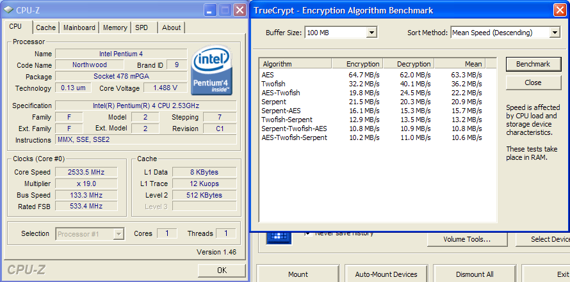Click the Mean column header
Viewport: 570px width, 282px height.
point(460,64)
